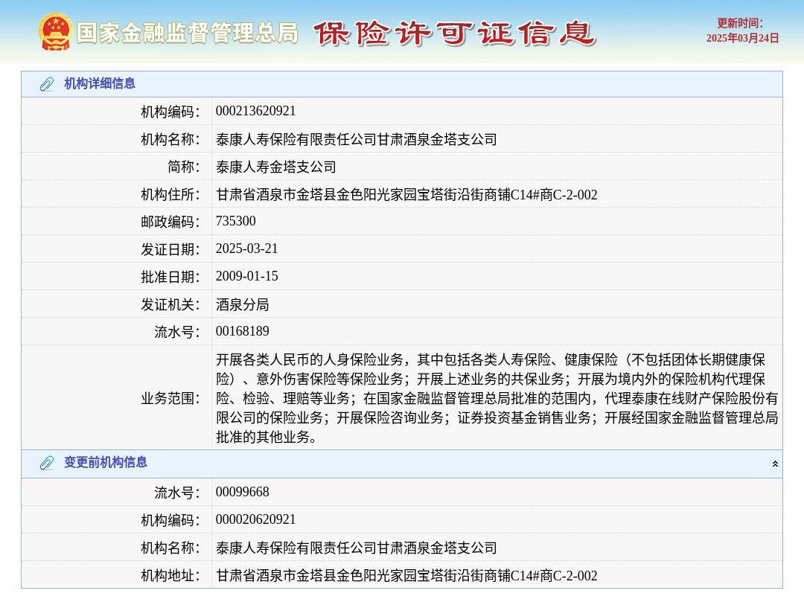Click approval date 2009-01-15

246,276
